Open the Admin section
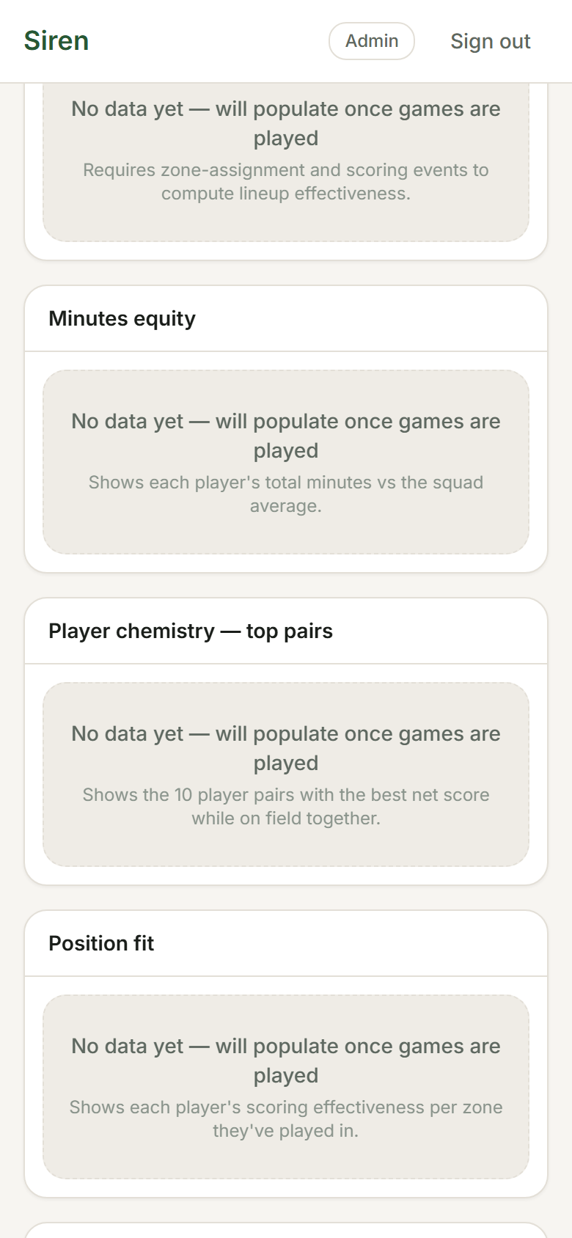This screenshot has width=572, height=1238. [x=372, y=41]
